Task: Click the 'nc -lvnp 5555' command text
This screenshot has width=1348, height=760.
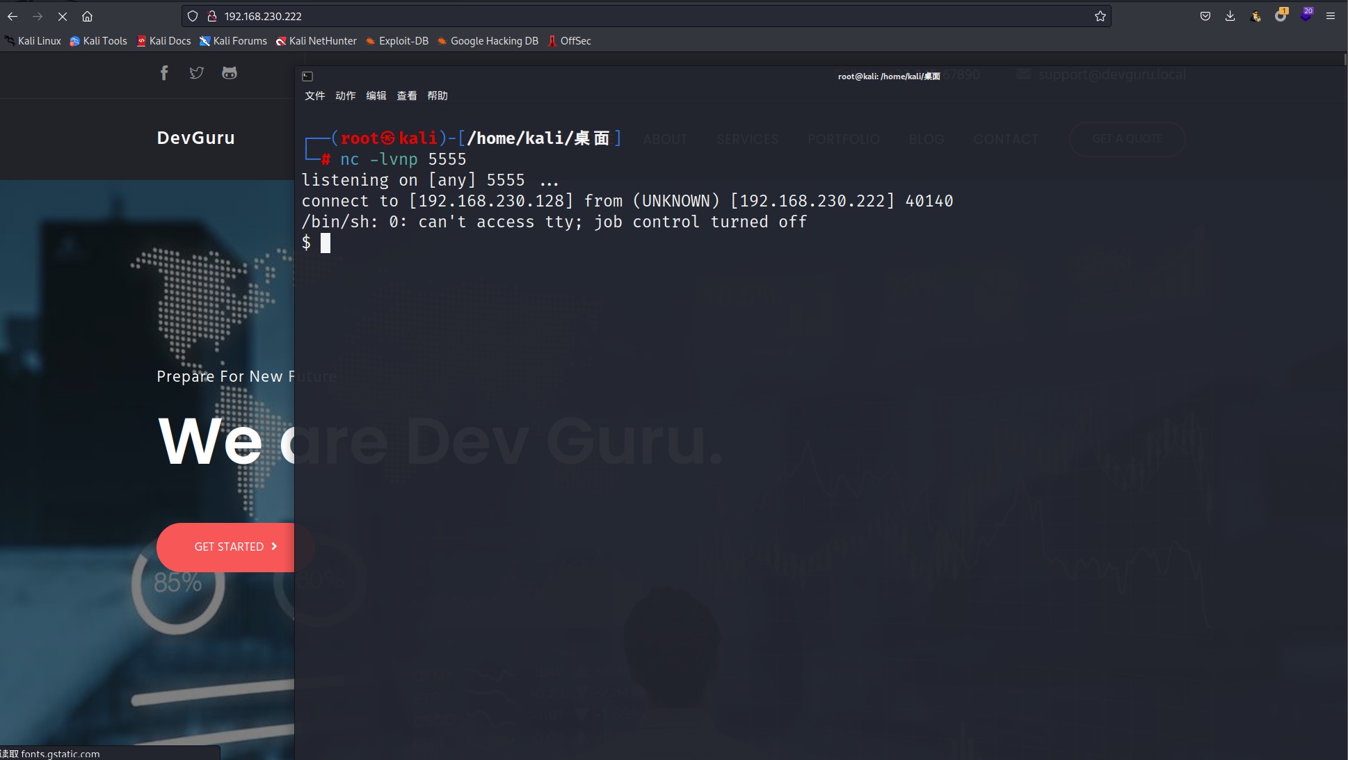Action: 403,159
